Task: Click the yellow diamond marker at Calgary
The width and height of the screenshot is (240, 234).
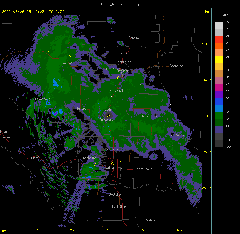Action: coord(113,164)
